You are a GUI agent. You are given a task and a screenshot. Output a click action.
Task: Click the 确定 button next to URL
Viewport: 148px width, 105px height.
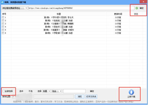[x=140, y=8]
